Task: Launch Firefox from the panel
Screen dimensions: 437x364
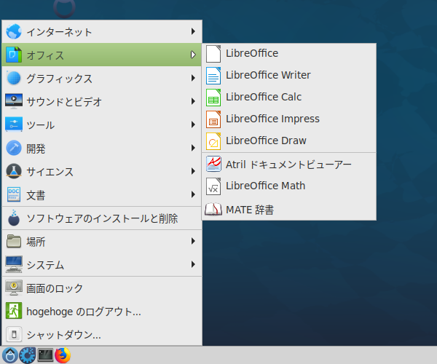Action: pos(63,355)
